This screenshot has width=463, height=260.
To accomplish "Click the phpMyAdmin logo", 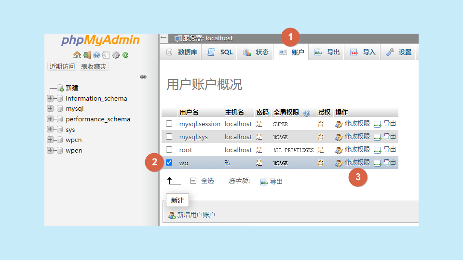I will [100, 40].
